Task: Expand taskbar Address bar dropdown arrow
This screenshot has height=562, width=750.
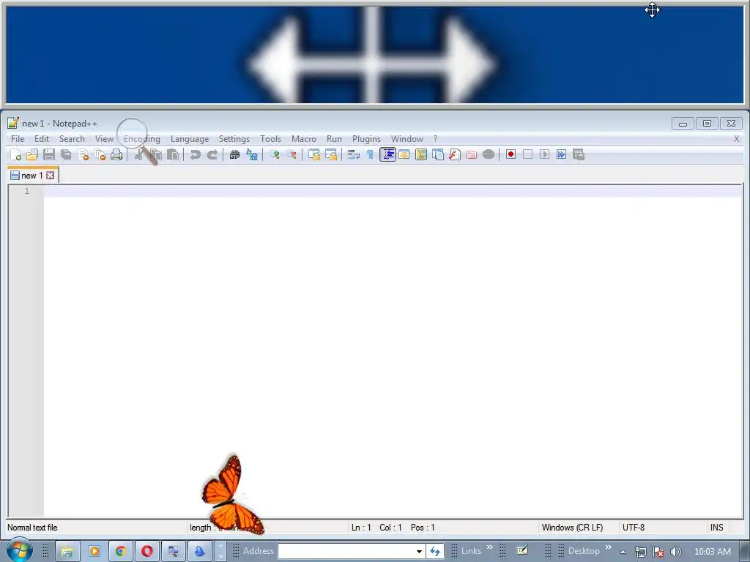Action: click(419, 551)
